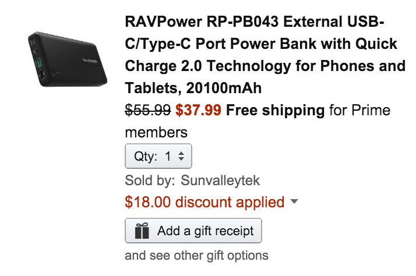Viewport: 416px width, 276px height.
Task: Click the $18.00 discount applied text
Action: click(205, 202)
